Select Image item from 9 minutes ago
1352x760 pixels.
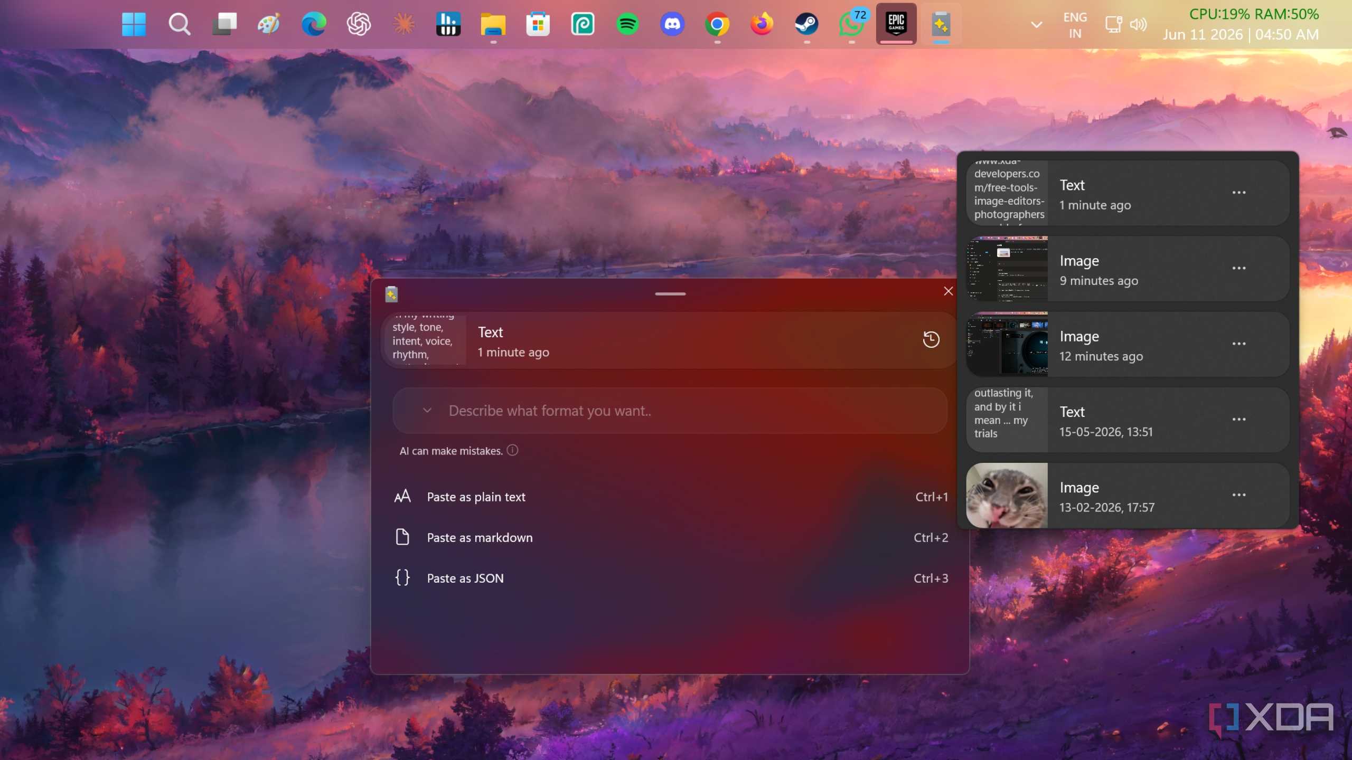1128,269
